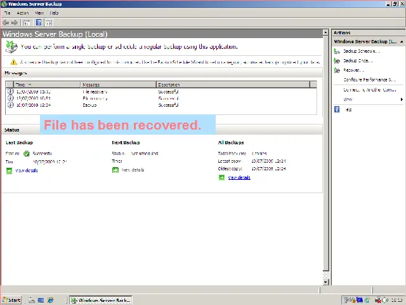Click the taskbar clock

pos(396,300)
